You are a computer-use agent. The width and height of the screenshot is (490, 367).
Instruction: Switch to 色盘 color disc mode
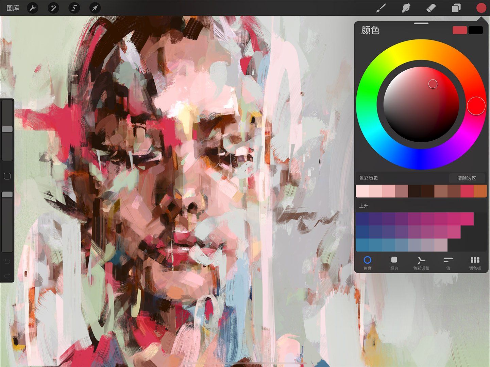pyautogui.click(x=367, y=263)
